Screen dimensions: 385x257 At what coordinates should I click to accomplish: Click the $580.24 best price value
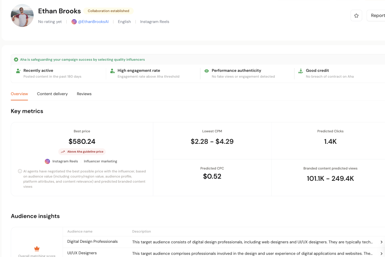82,142
